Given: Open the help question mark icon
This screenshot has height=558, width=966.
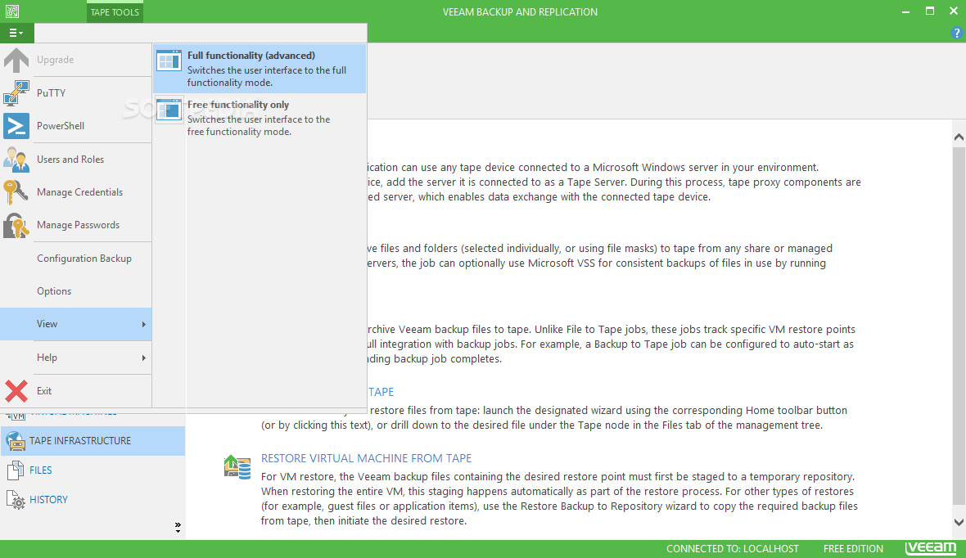Looking at the screenshot, I should click(x=956, y=34).
